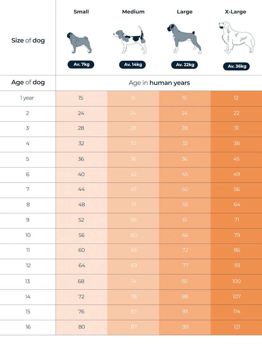Click the pug dog illustration
Image resolution: width=262 pixels, height=351 pixels.
click(79, 43)
